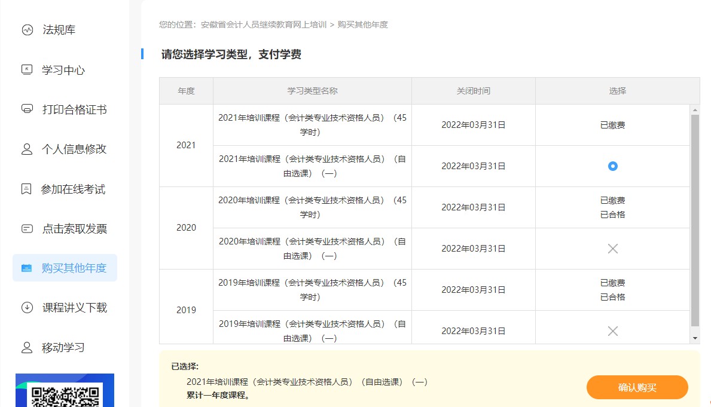This screenshot has width=711, height=407.
Task: Choose the 2020年自由选课 option
Action: 612,248
